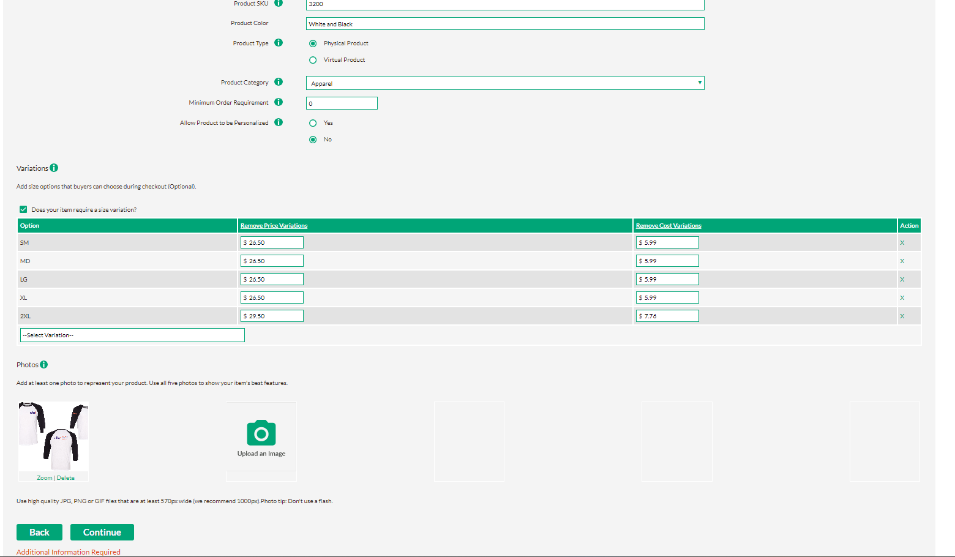Edit the SM cost field
Screen dimensions: 955x557
pyautogui.click(x=667, y=242)
